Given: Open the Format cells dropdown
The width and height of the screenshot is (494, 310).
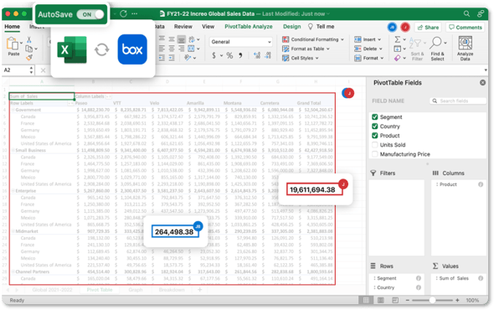Looking at the screenshot, I should tap(369, 58).
